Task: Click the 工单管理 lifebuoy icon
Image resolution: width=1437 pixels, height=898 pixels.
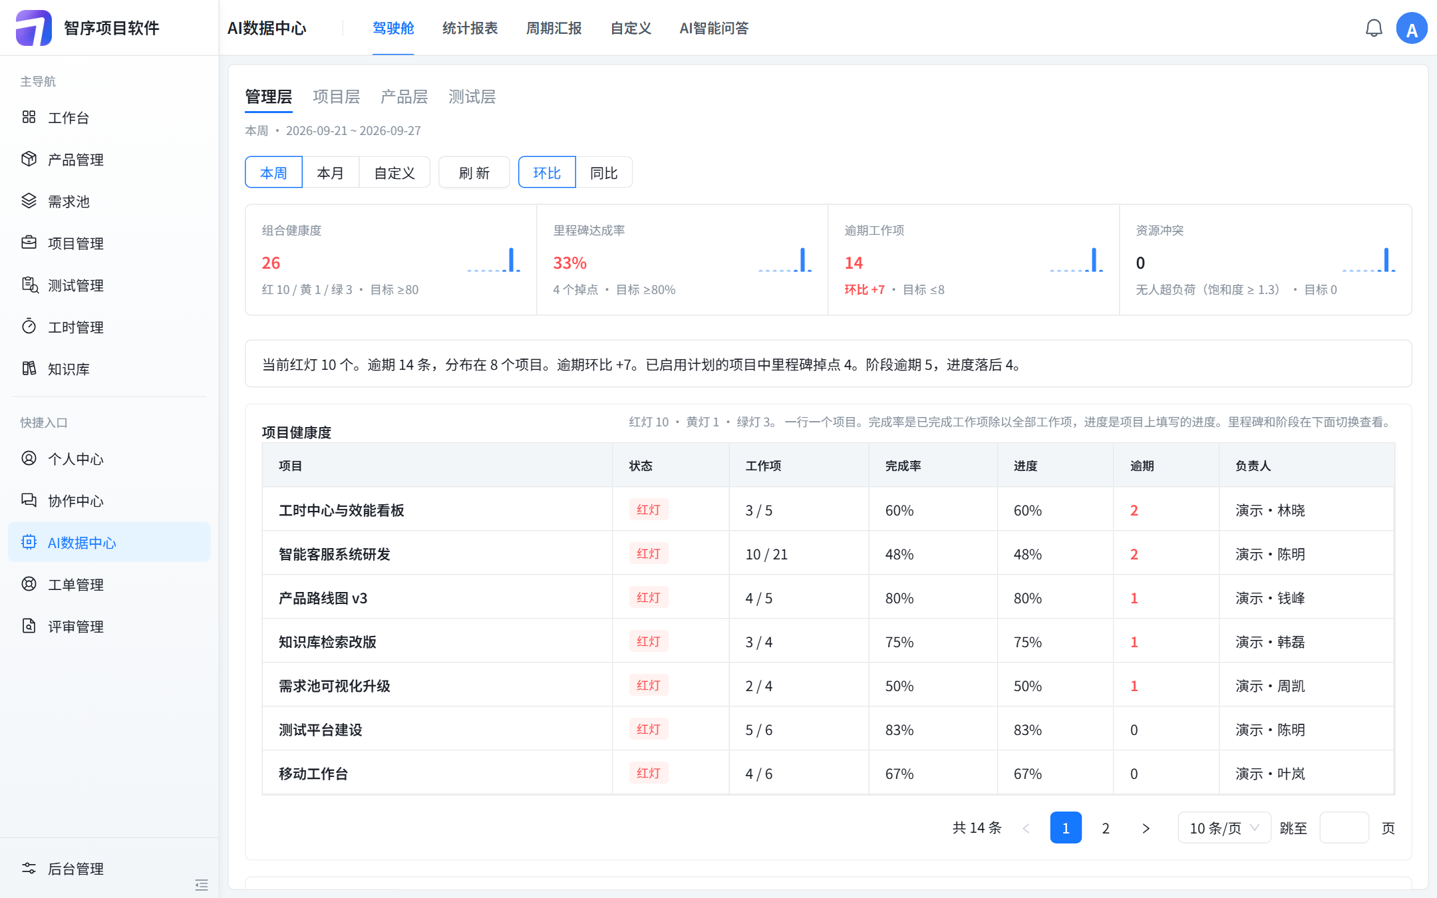Action: tap(29, 584)
